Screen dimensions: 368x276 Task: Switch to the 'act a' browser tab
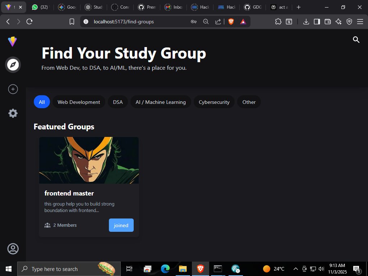280,7
